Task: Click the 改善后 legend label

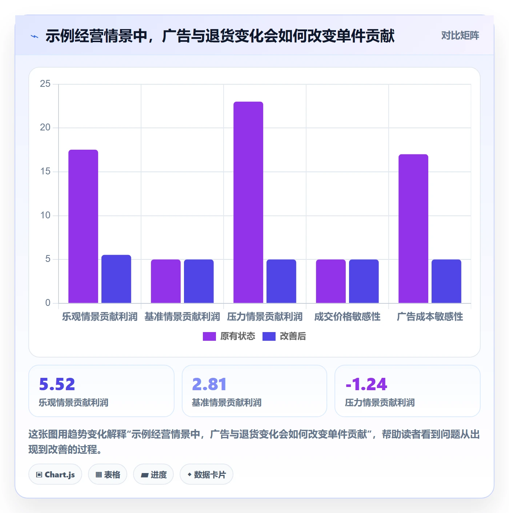Action: click(293, 336)
